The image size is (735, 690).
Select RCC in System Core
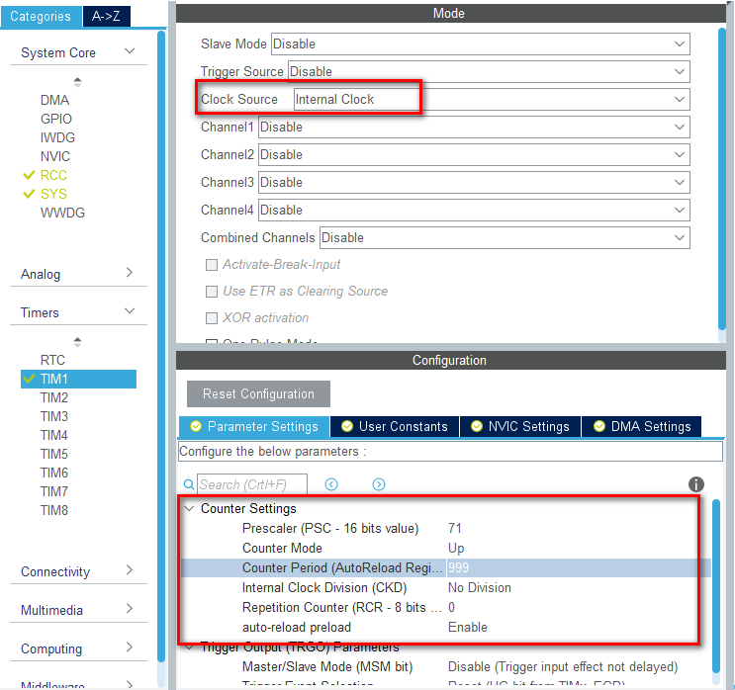(x=53, y=175)
